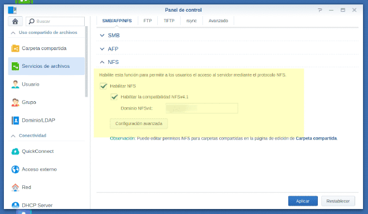This screenshot has height=214, width=368.
Task: Go to the Avanzado tab
Action: [x=218, y=21]
